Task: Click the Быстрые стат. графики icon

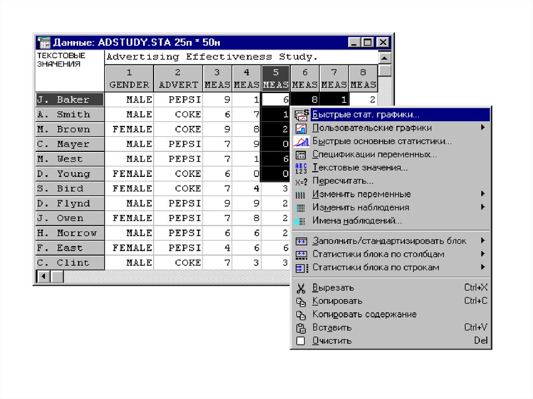Action: (x=301, y=115)
